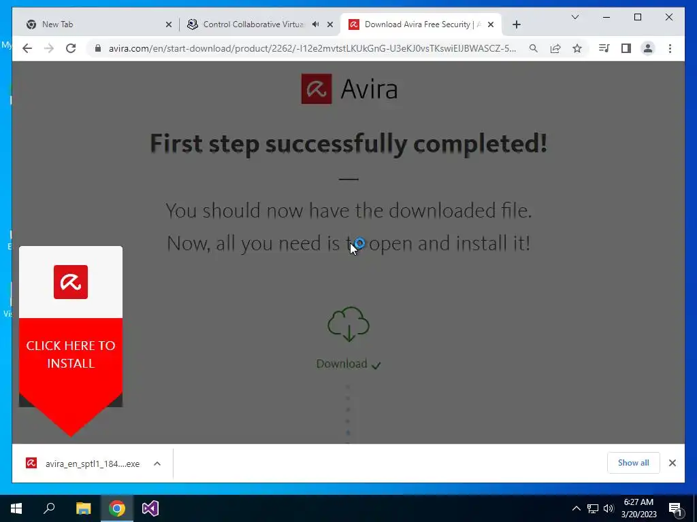This screenshot has height=522, width=697.
Task: Open the Chrome three-dot menu
Action: click(670, 48)
